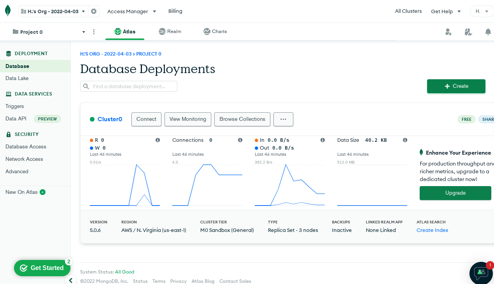
Task: Click info icon beside Data Size
Action: point(405,140)
